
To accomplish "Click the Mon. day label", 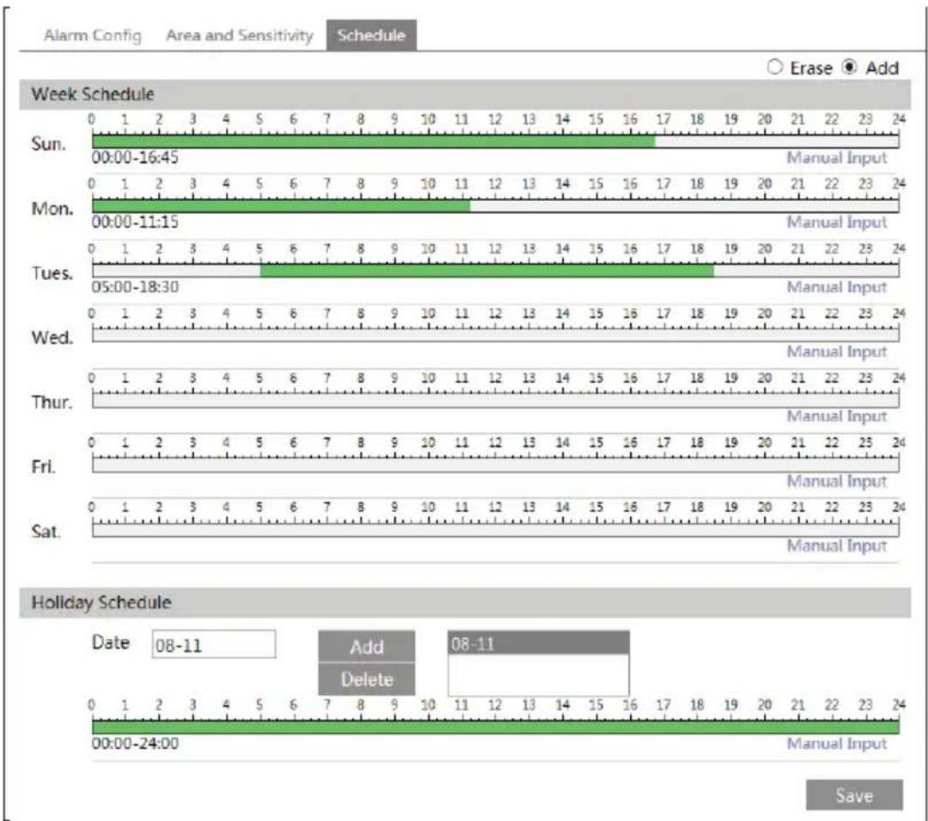I will point(52,208).
